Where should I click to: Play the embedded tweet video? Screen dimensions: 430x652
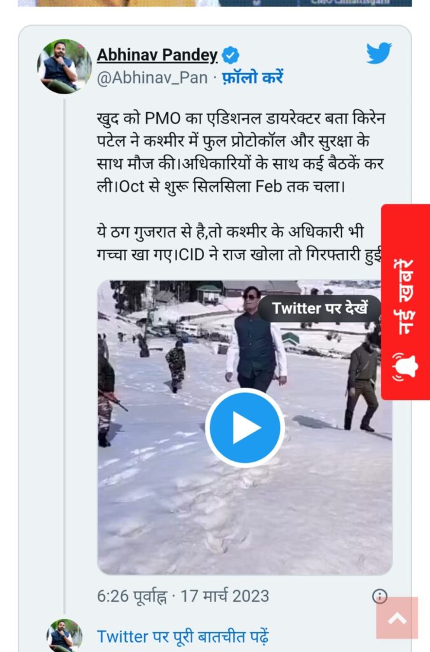pyautogui.click(x=245, y=427)
